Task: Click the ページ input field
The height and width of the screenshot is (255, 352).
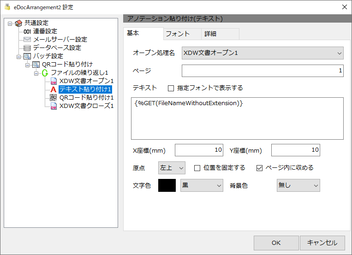Action: click(263, 71)
